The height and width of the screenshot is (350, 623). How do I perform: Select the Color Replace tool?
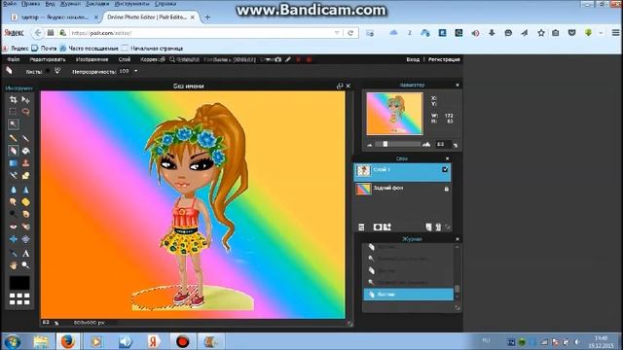(13, 175)
